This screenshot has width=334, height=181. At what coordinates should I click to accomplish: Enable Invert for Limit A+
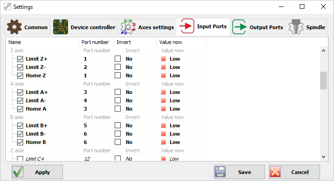pyautogui.click(x=118, y=92)
